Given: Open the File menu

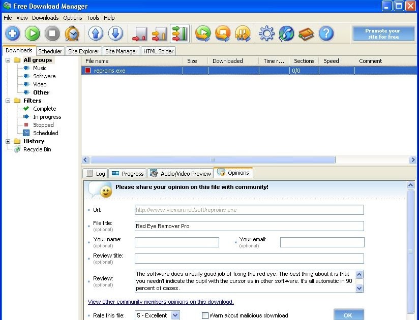Looking at the screenshot, I should [x=8, y=18].
